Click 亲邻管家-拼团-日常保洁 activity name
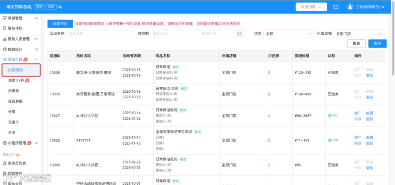This screenshot has height=185, width=395. click(x=95, y=94)
